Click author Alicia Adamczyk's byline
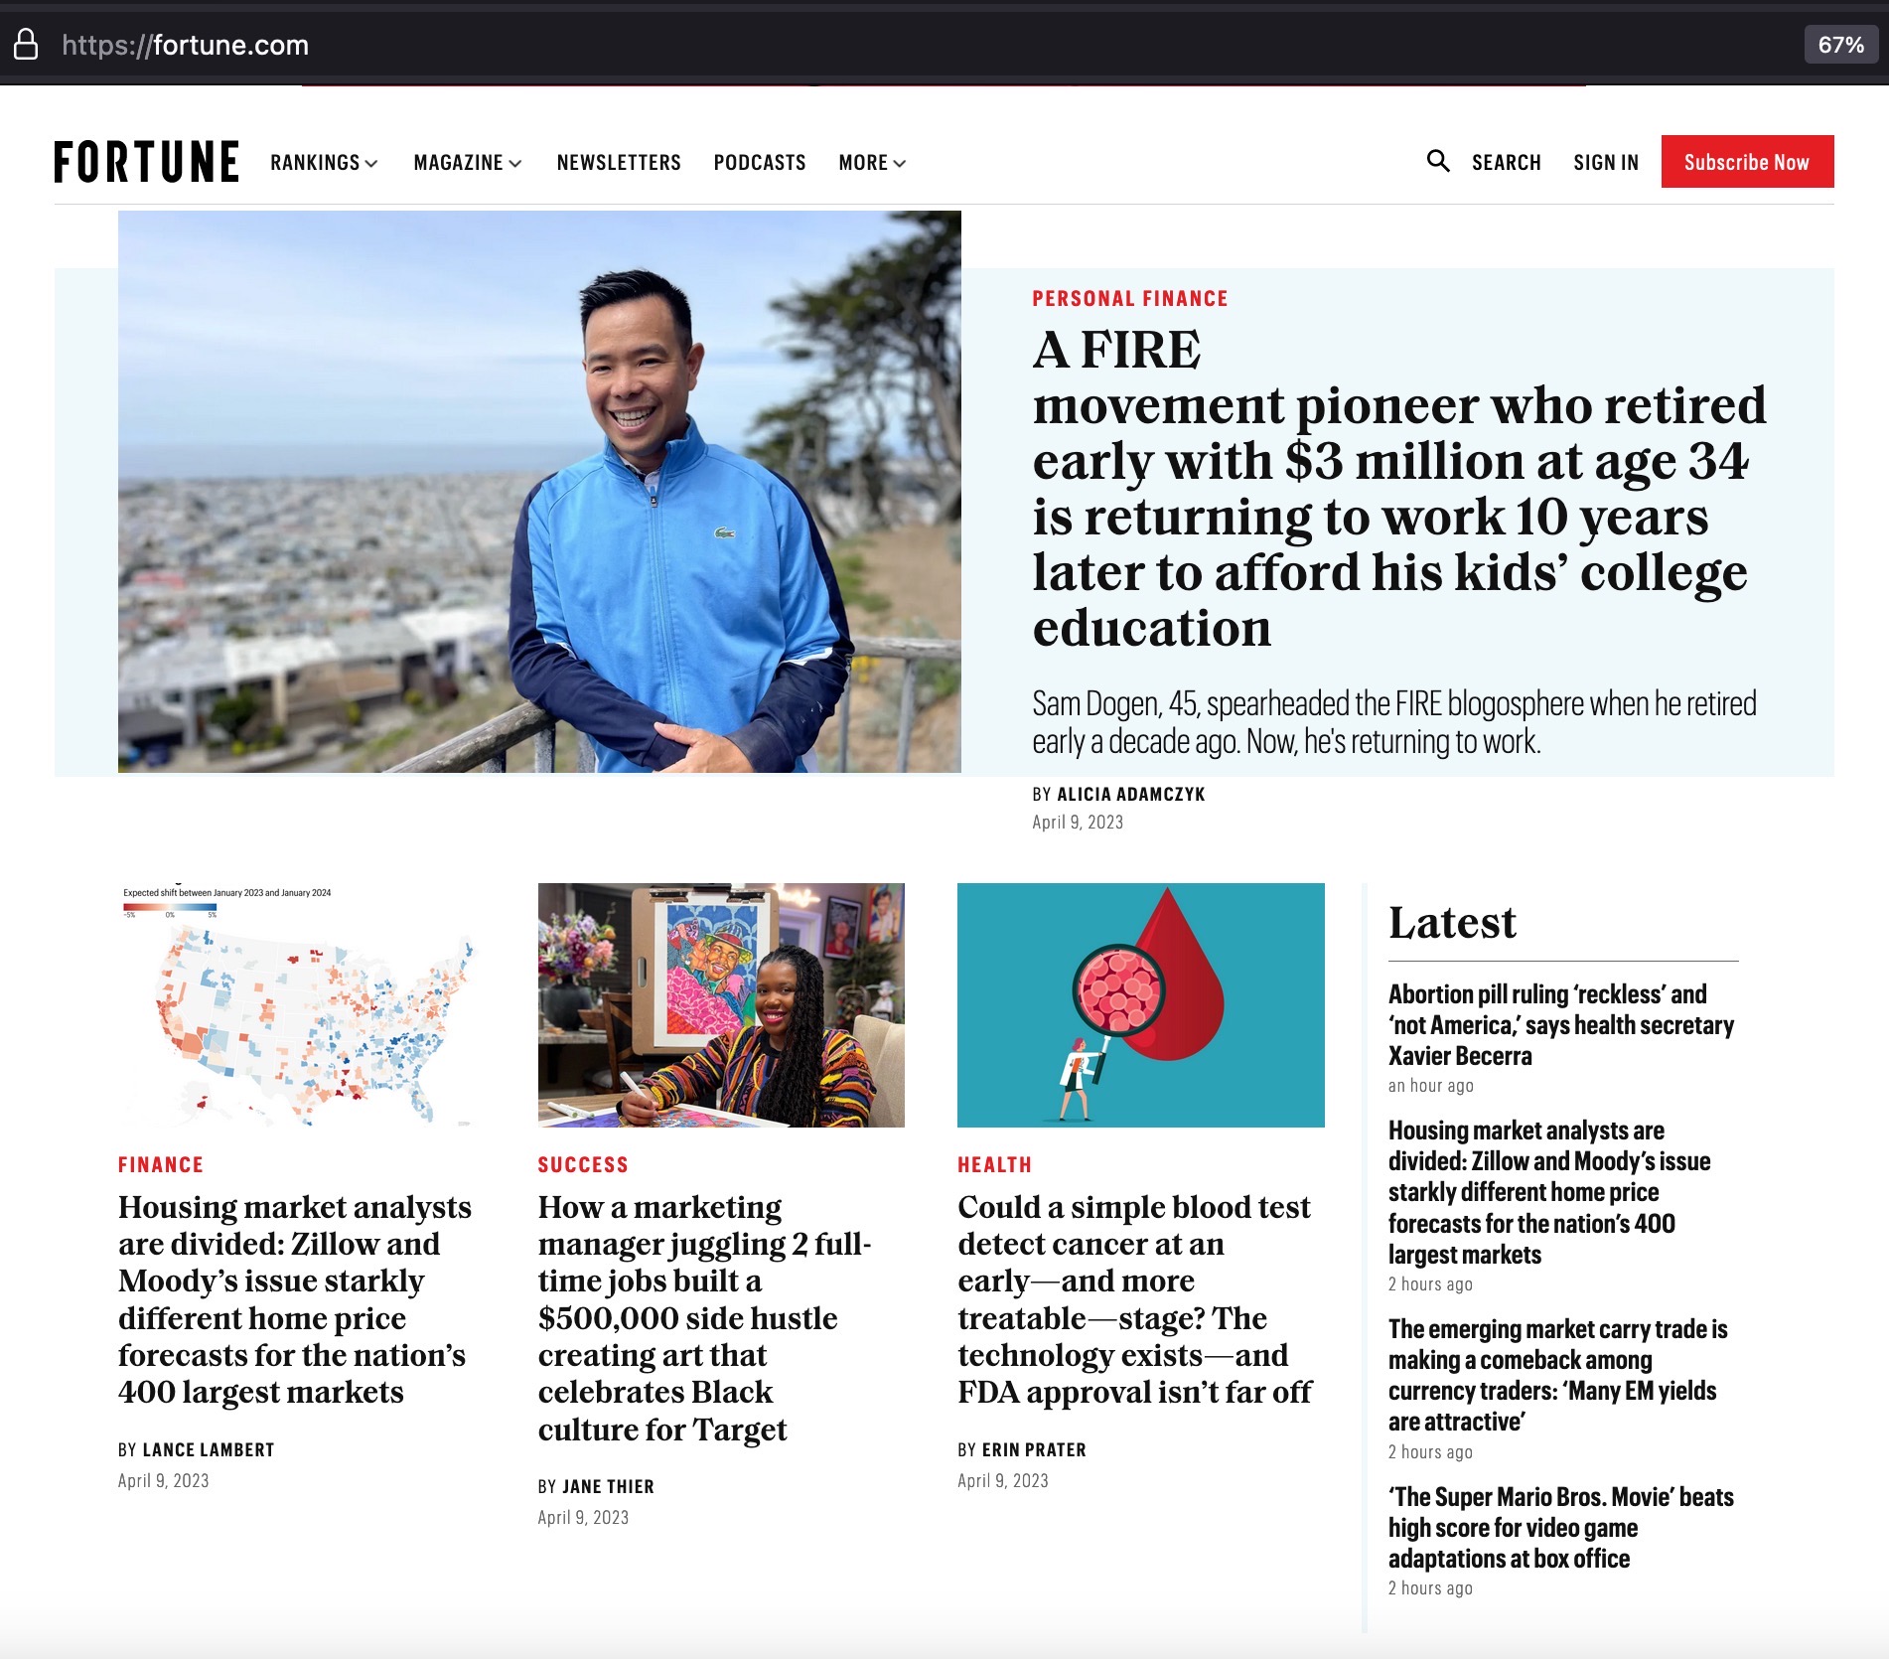 [1130, 794]
